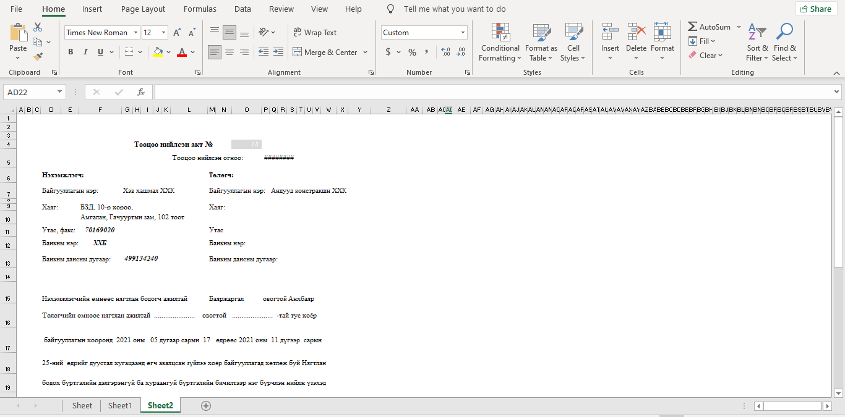Toggle Wrap Text for cell
This screenshot has width=845, height=417.
(x=314, y=33)
